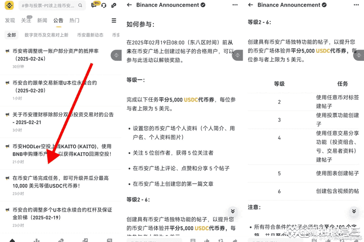Switch to the 发现 tab

point(10,20)
